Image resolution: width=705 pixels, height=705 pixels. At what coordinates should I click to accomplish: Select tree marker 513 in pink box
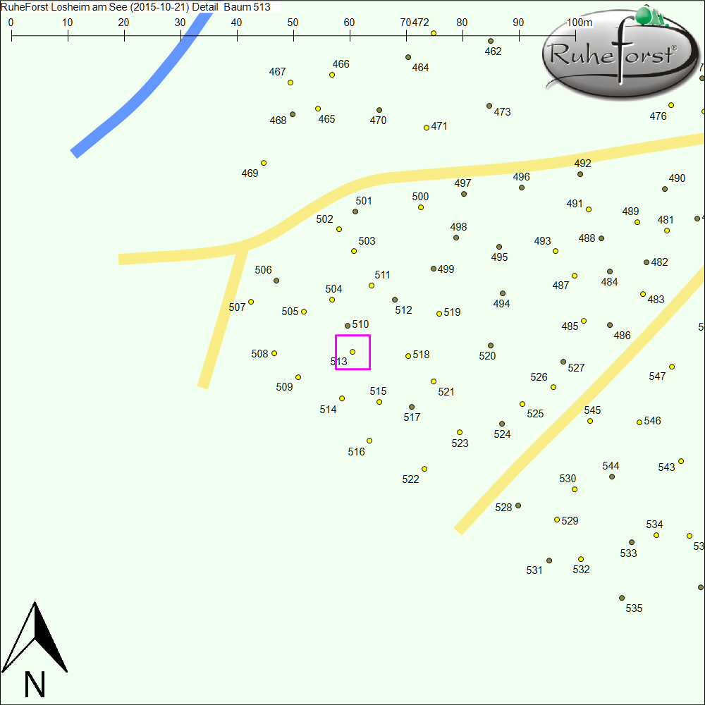(352, 352)
